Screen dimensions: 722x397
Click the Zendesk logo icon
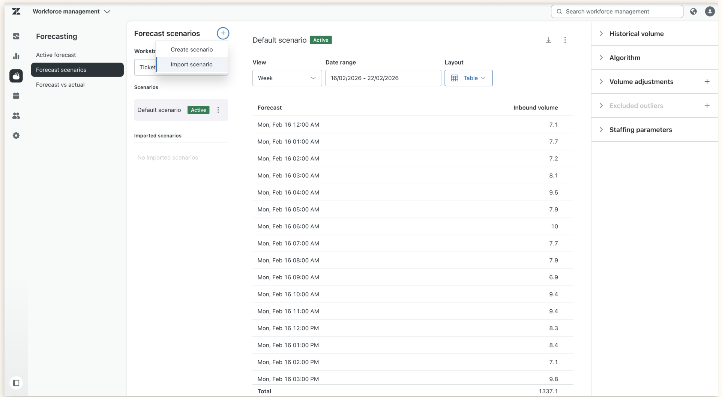[x=16, y=12]
